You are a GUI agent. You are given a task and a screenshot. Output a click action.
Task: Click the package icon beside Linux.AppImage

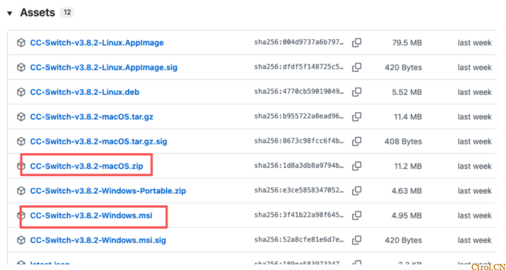pyautogui.click(x=21, y=43)
